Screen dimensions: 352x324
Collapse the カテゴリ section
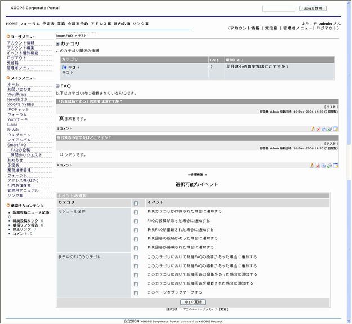pos(57,43)
